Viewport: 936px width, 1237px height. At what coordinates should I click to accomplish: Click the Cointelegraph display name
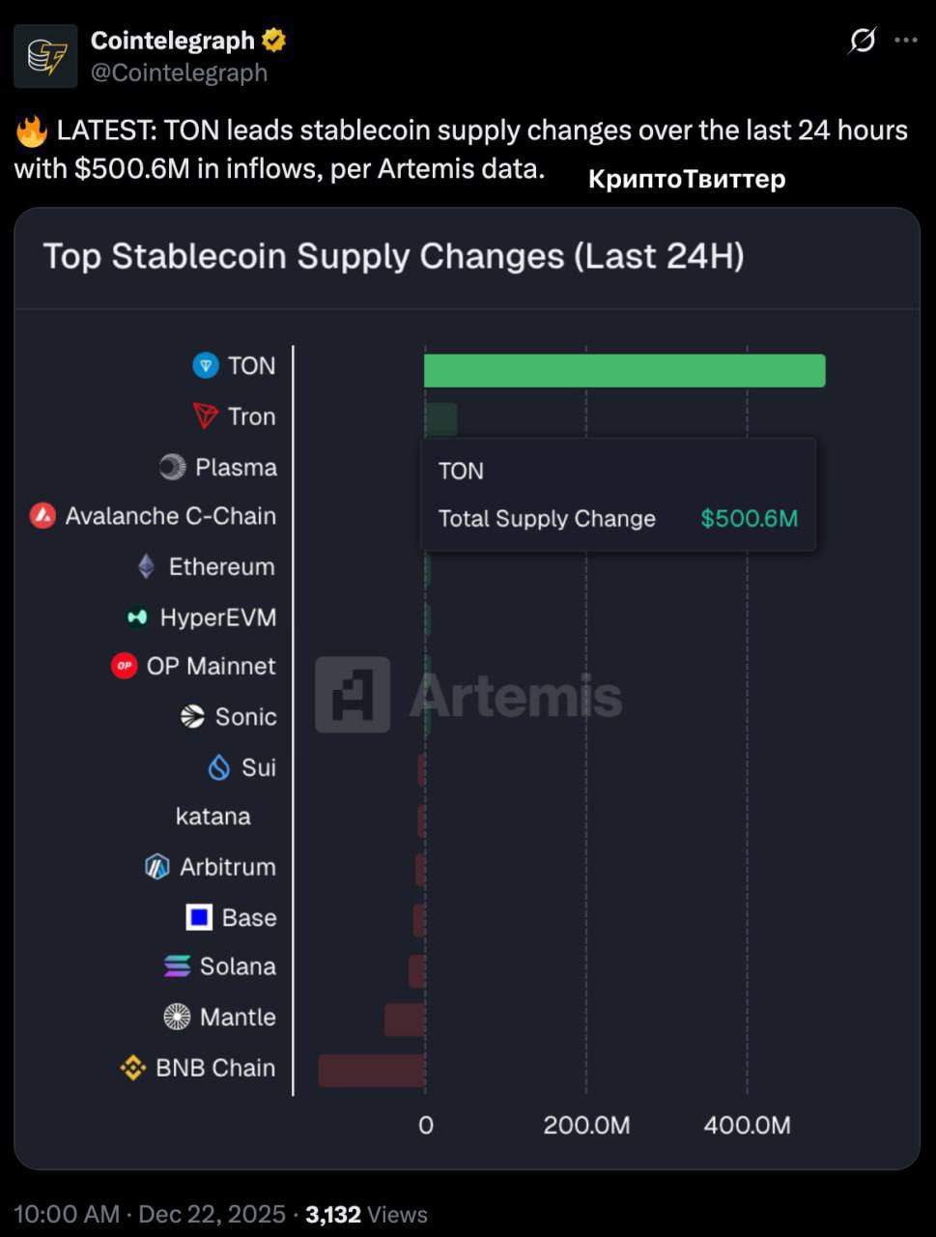pyautogui.click(x=173, y=41)
